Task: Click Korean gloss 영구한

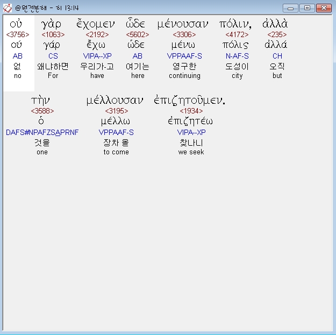Action: [x=184, y=66]
